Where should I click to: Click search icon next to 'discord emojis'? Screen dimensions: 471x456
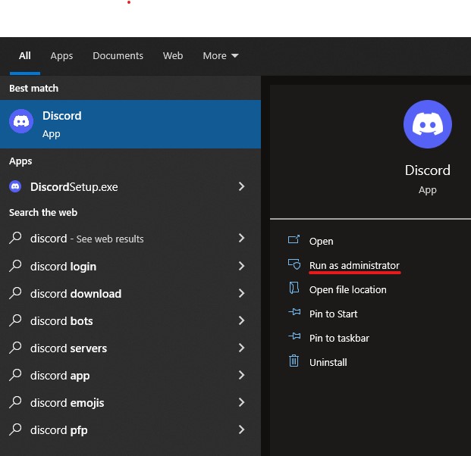15,402
